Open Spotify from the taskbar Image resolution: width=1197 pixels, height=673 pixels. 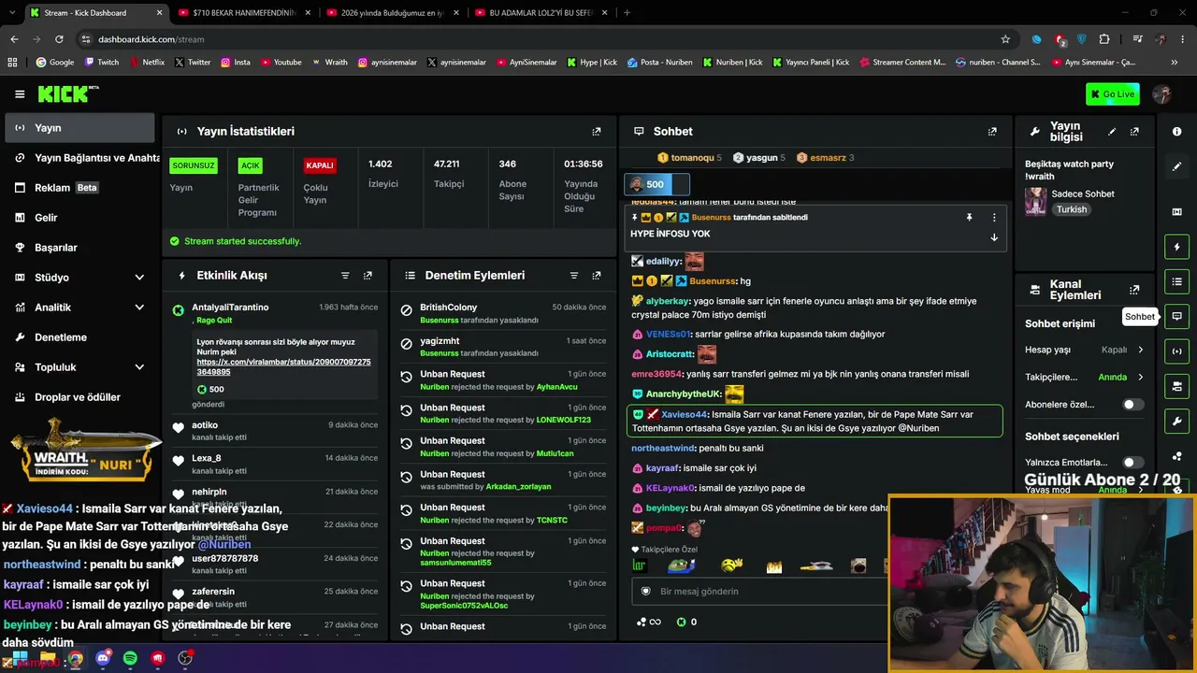coord(130,658)
